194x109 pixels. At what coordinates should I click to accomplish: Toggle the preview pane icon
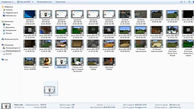[x=189, y=2]
